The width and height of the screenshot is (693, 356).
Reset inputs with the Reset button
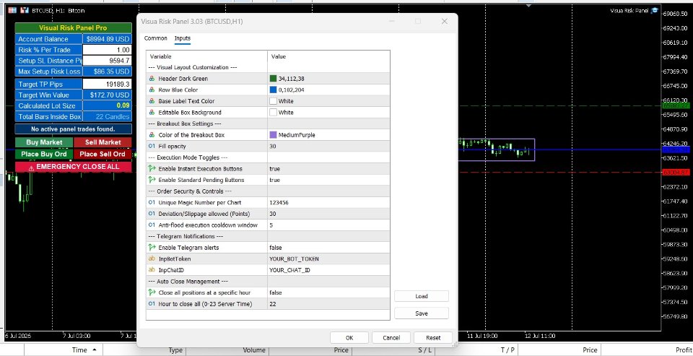(x=433, y=337)
